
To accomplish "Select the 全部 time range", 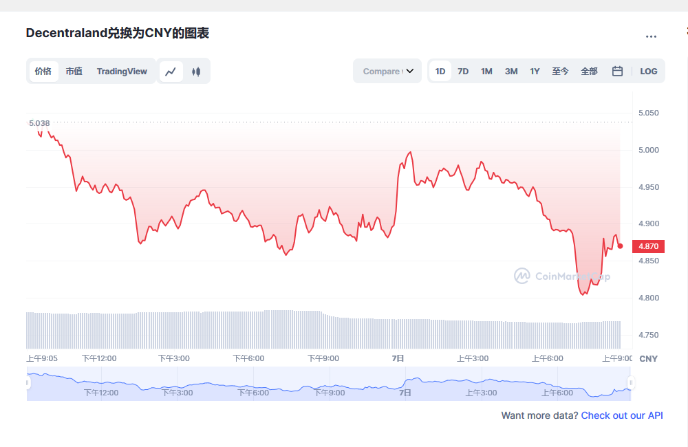I will (x=590, y=72).
